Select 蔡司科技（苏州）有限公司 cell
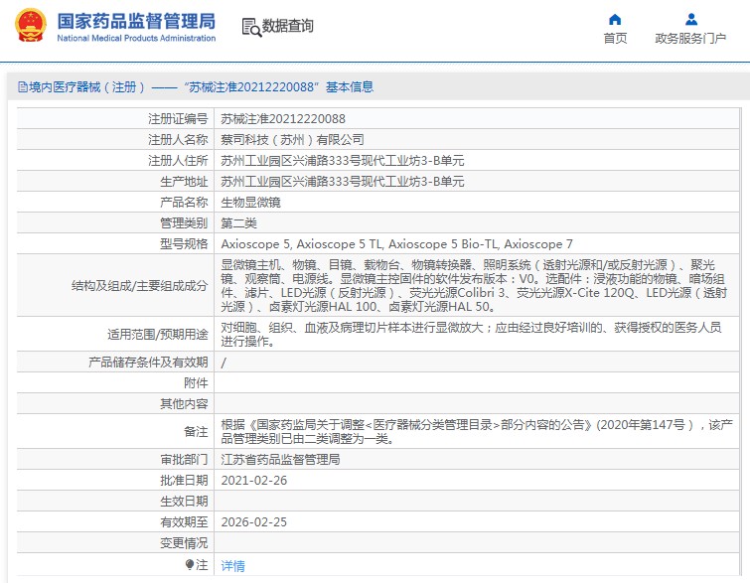750x583 pixels. point(292,140)
